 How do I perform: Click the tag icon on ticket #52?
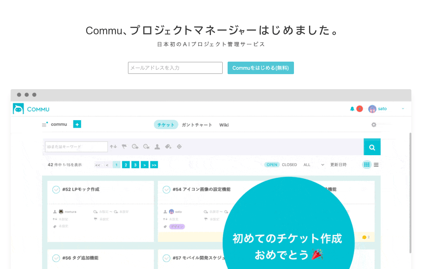click(55, 226)
